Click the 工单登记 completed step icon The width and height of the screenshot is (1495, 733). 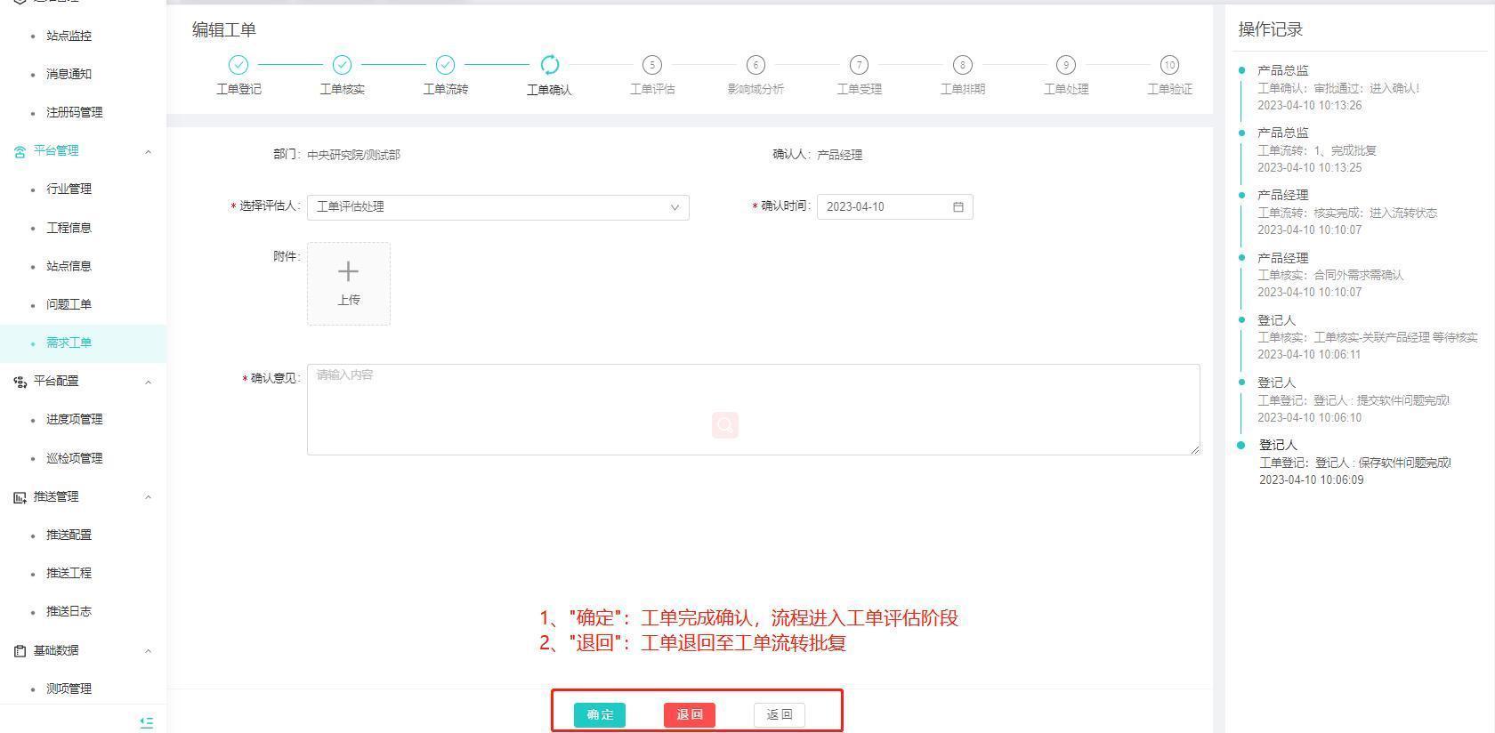tap(238, 65)
